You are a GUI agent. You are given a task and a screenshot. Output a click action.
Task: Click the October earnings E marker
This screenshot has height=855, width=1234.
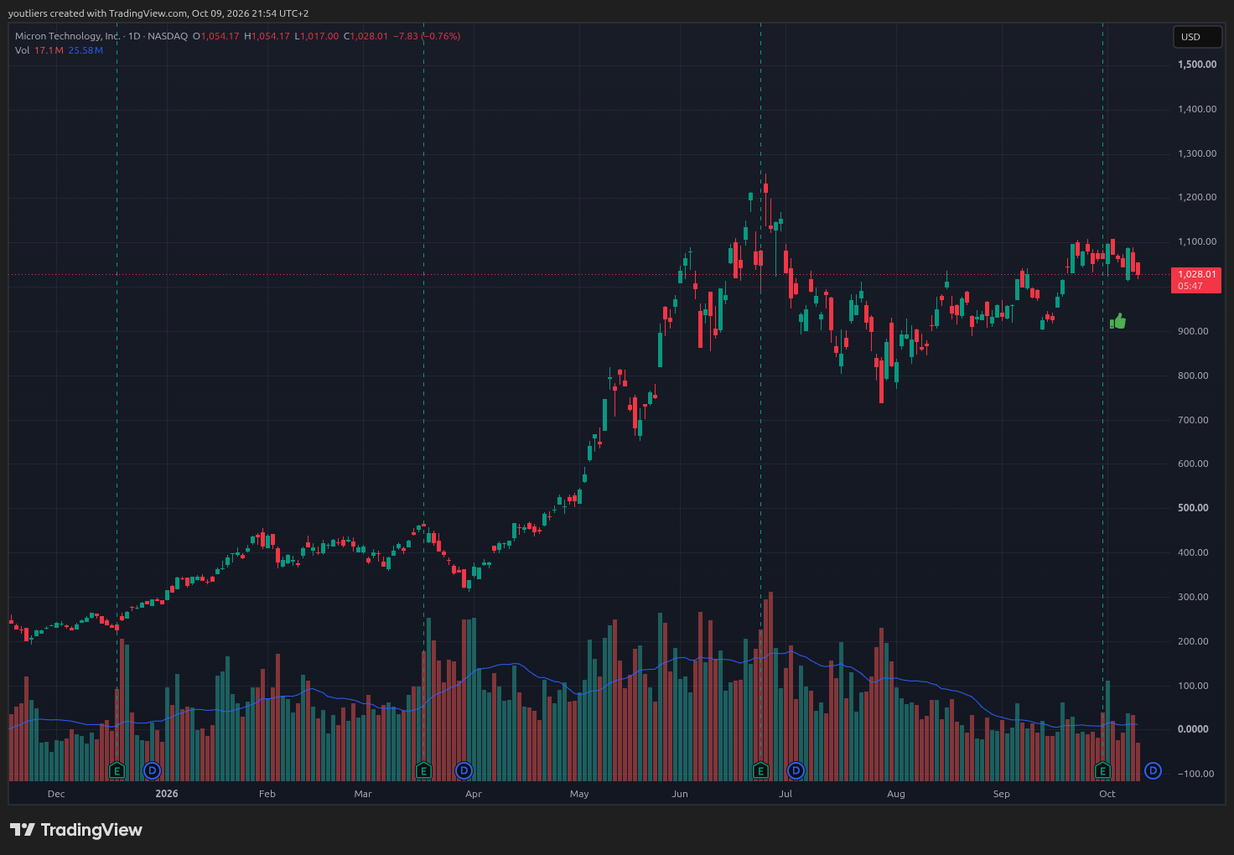(1103, 770)
